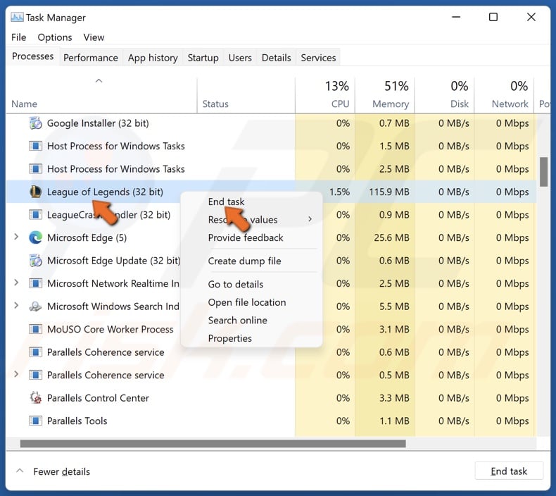Open the File menu

19,37
